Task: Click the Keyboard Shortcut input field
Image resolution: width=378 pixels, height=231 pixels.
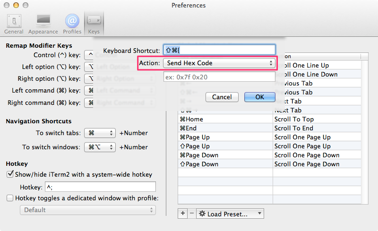Action: [219, 50]
